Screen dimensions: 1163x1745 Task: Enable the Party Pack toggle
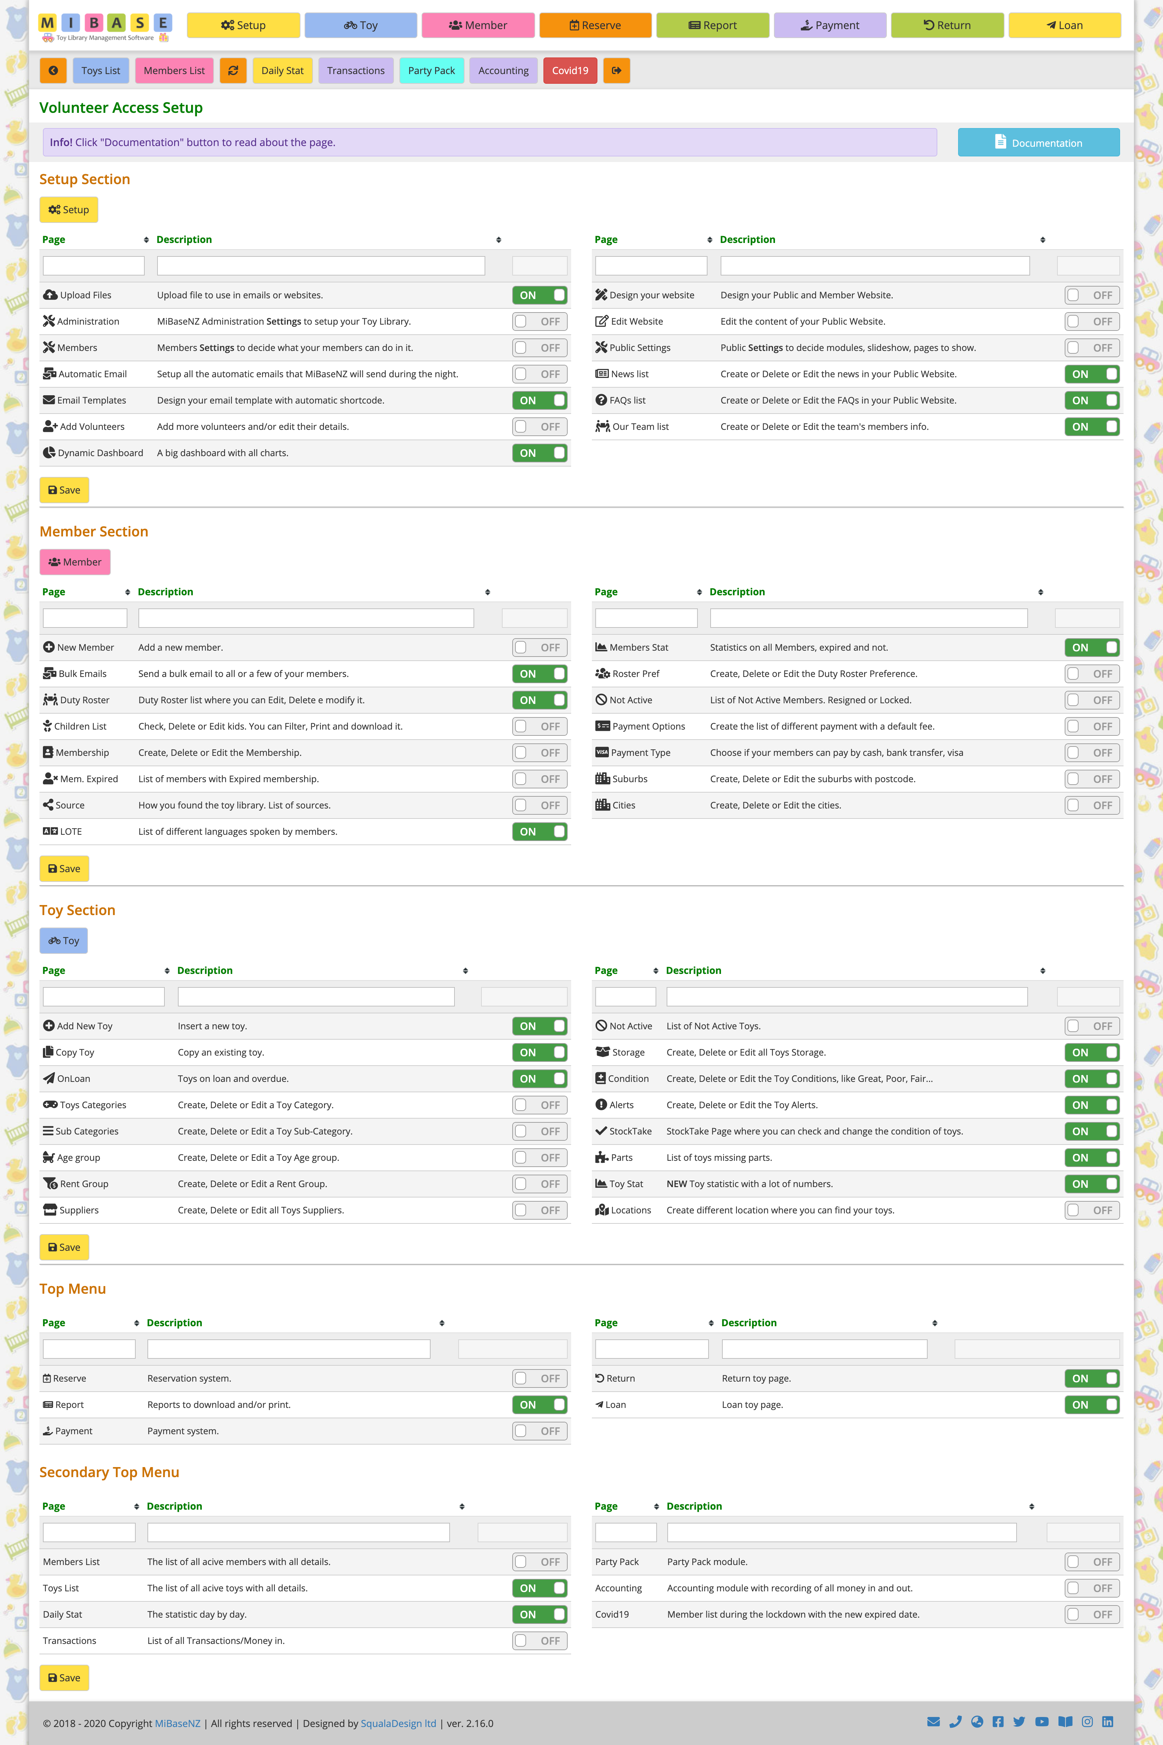click(x=1092, y=1562)
